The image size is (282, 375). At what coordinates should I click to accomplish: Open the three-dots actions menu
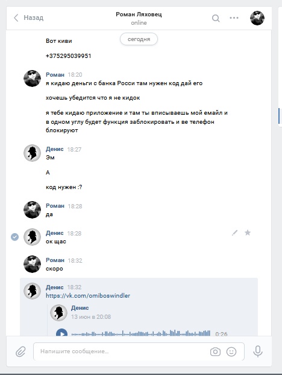point(234,18)
